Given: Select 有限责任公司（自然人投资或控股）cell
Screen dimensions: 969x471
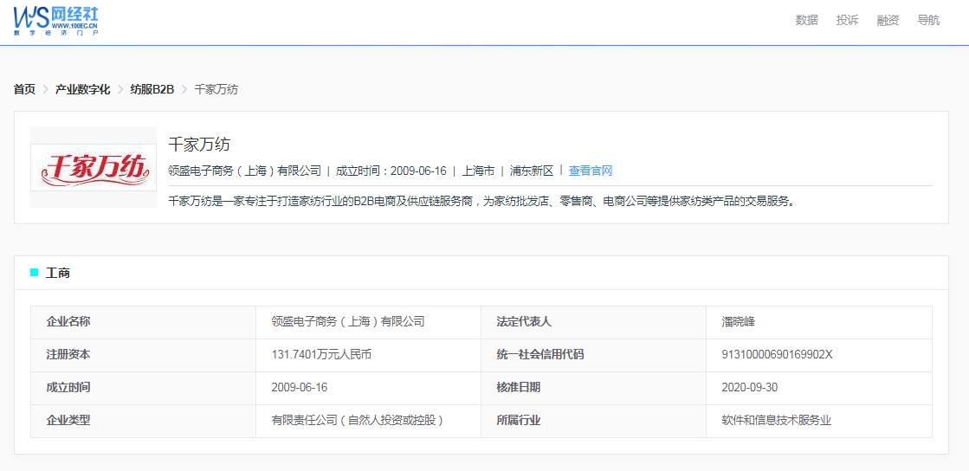Looking at the screenshot, I should pyautogui.click(x=368, y=421).
